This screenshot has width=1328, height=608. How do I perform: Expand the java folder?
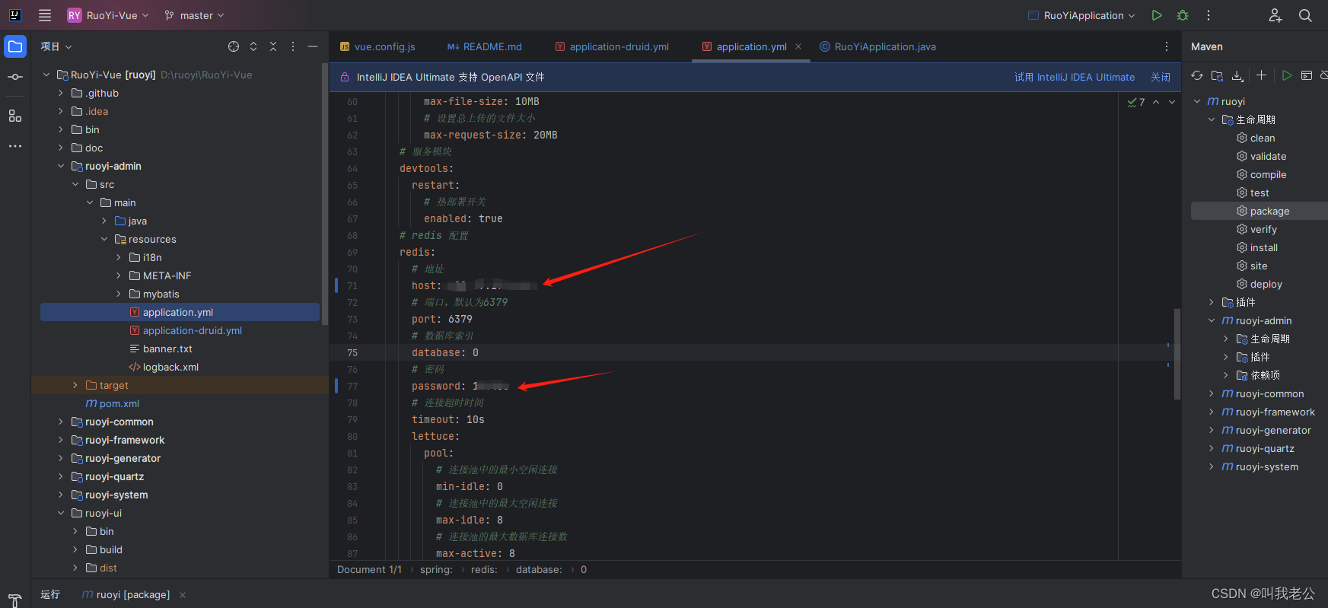click(x=104, y=221)
